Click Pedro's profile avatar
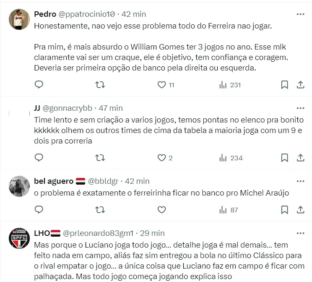The height and width of the screenshot is (282, 312). point(19,19)
